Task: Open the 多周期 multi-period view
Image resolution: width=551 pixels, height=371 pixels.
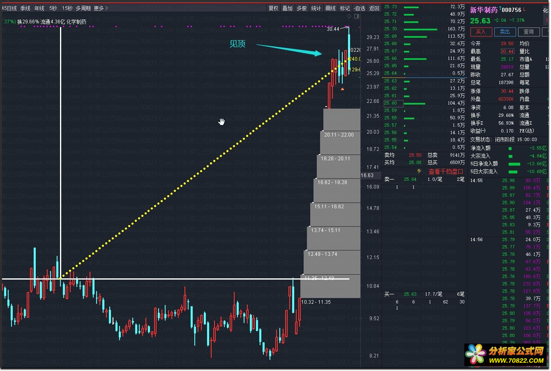Action: pyautogui.click(x=83, y=8)
